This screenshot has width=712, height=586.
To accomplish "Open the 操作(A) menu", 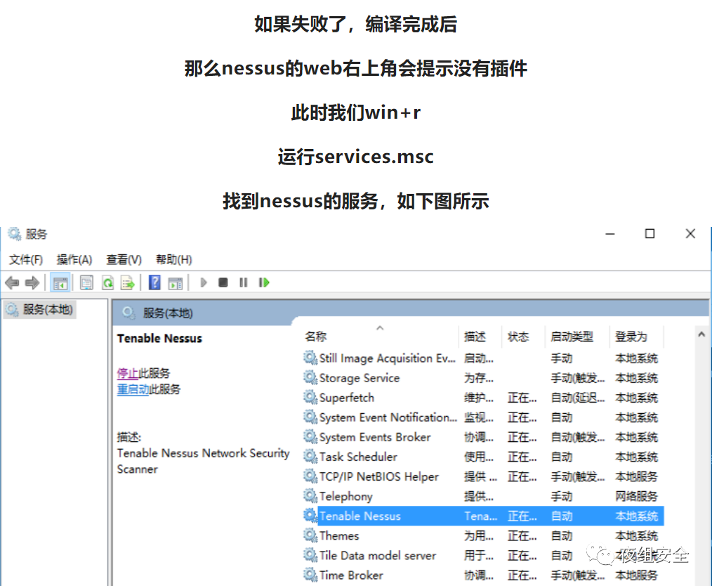I will [74, 260].
